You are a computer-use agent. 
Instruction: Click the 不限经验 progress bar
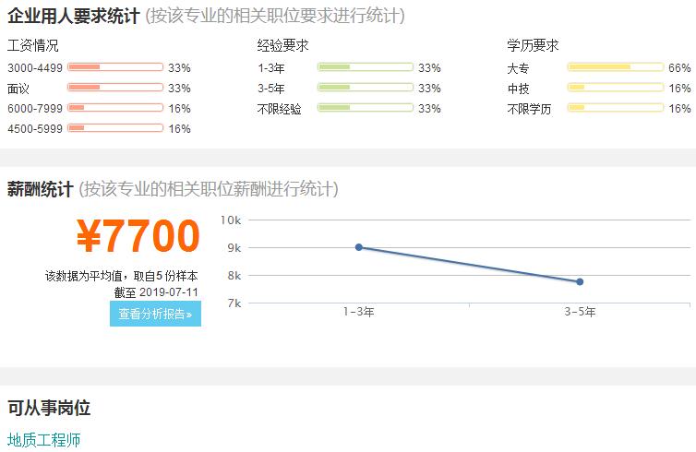pos(366,108)
